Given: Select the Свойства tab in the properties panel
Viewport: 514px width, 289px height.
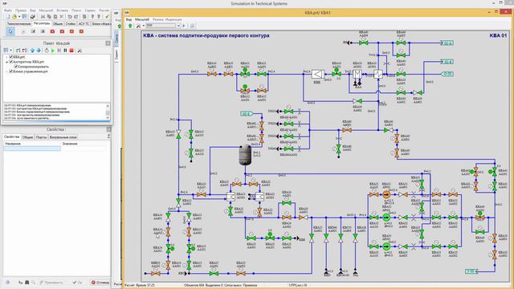Looking at the screenshot, I should click(12, 137).
